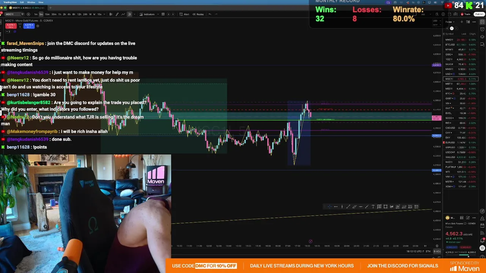Select SILVER in the watchlist
486x273 pixels.
[461, 64]
